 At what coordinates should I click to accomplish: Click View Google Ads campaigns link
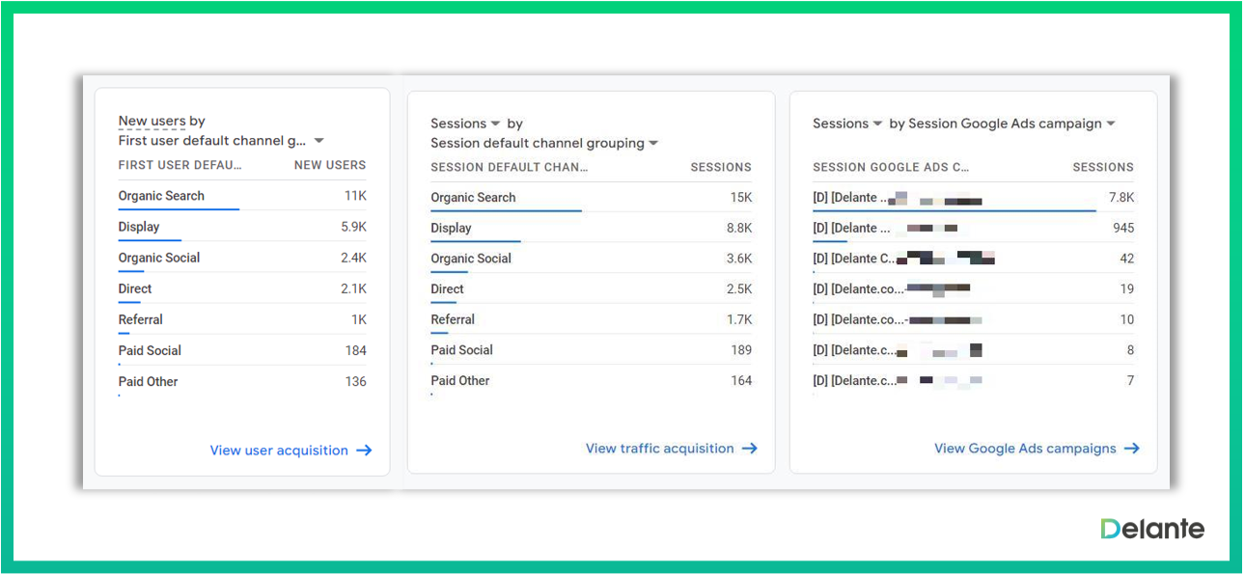click(1025, 449)
